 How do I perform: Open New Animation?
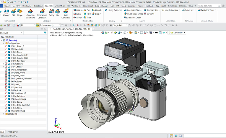[x=171, y=10]
